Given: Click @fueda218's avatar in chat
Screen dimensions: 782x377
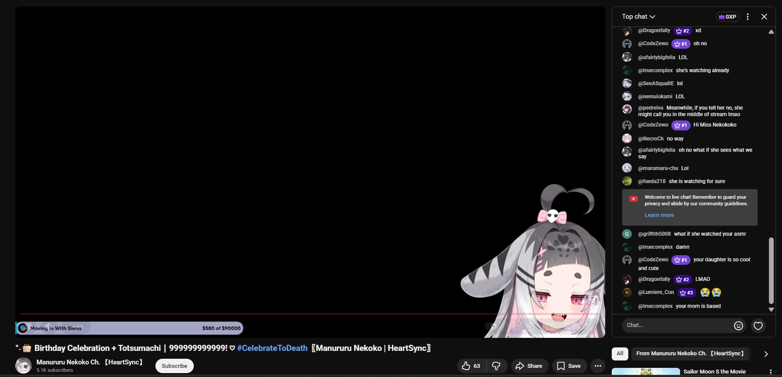Looking at the screenshot, I should [627, 181].
